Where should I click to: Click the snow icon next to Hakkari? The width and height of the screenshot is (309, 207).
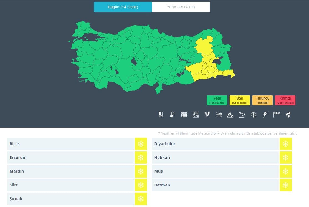[x=285, y=158]
